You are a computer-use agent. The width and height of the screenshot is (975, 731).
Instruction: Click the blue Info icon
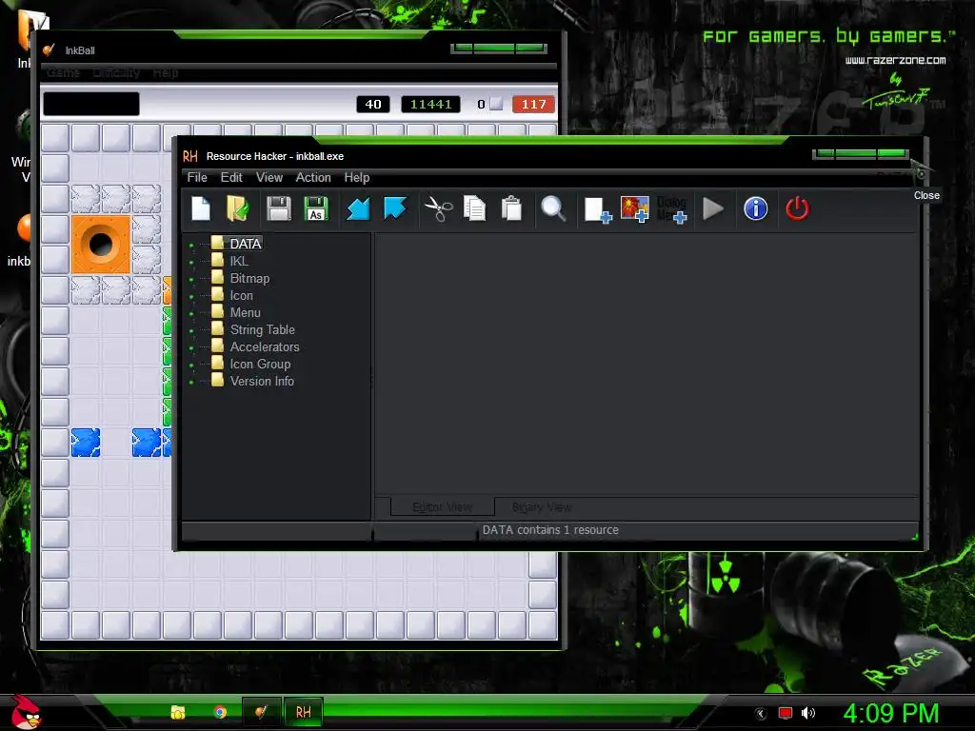pos(755,208)
